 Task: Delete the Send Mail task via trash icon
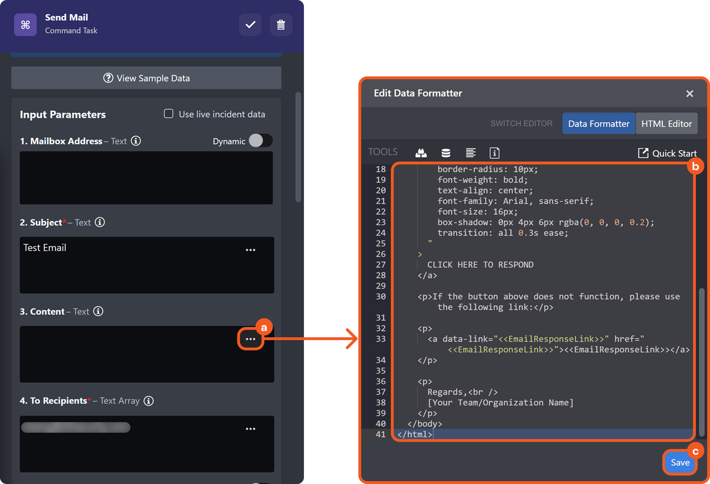coord(281,25)
